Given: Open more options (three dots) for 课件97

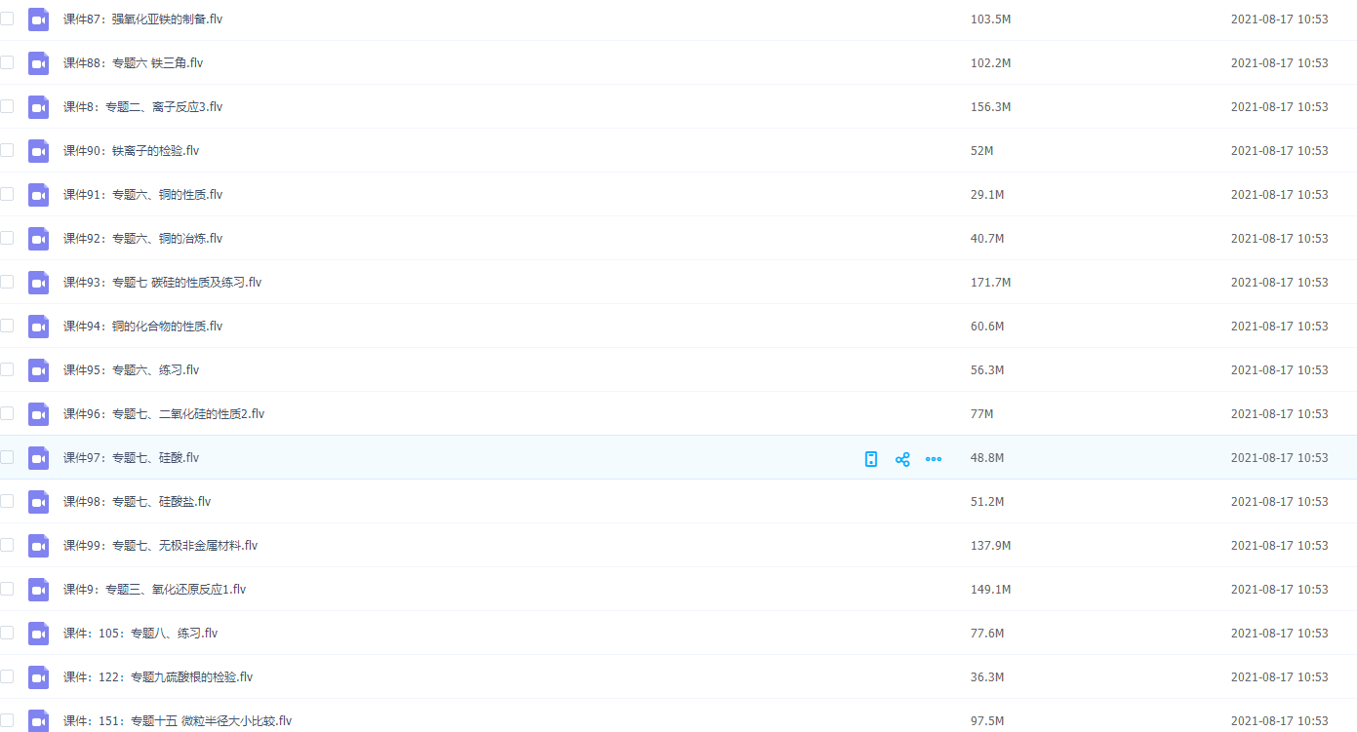Looking at the screenshot, I should point(934,459).
